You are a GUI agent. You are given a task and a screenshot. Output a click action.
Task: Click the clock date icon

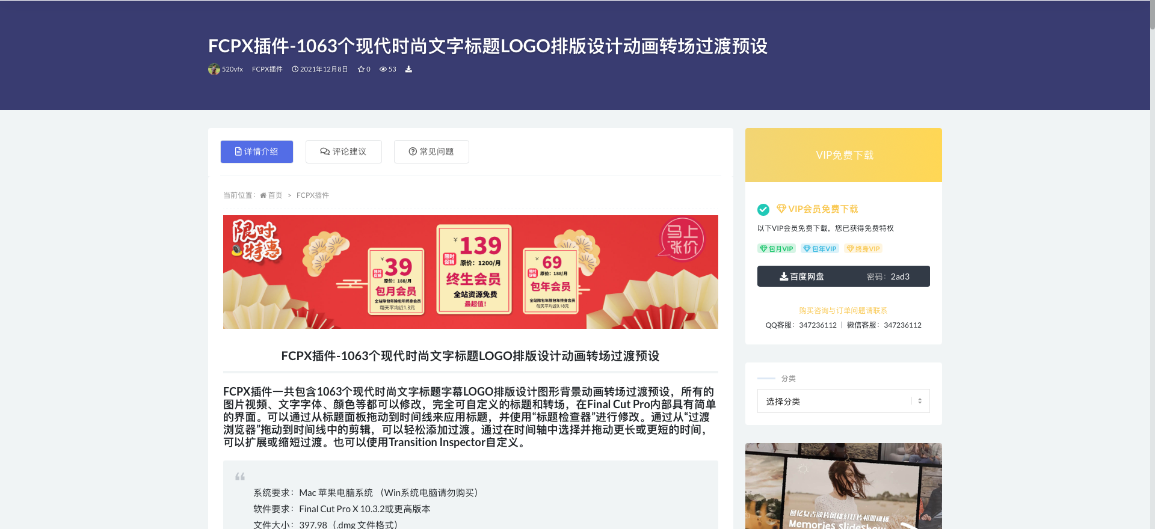295,69
